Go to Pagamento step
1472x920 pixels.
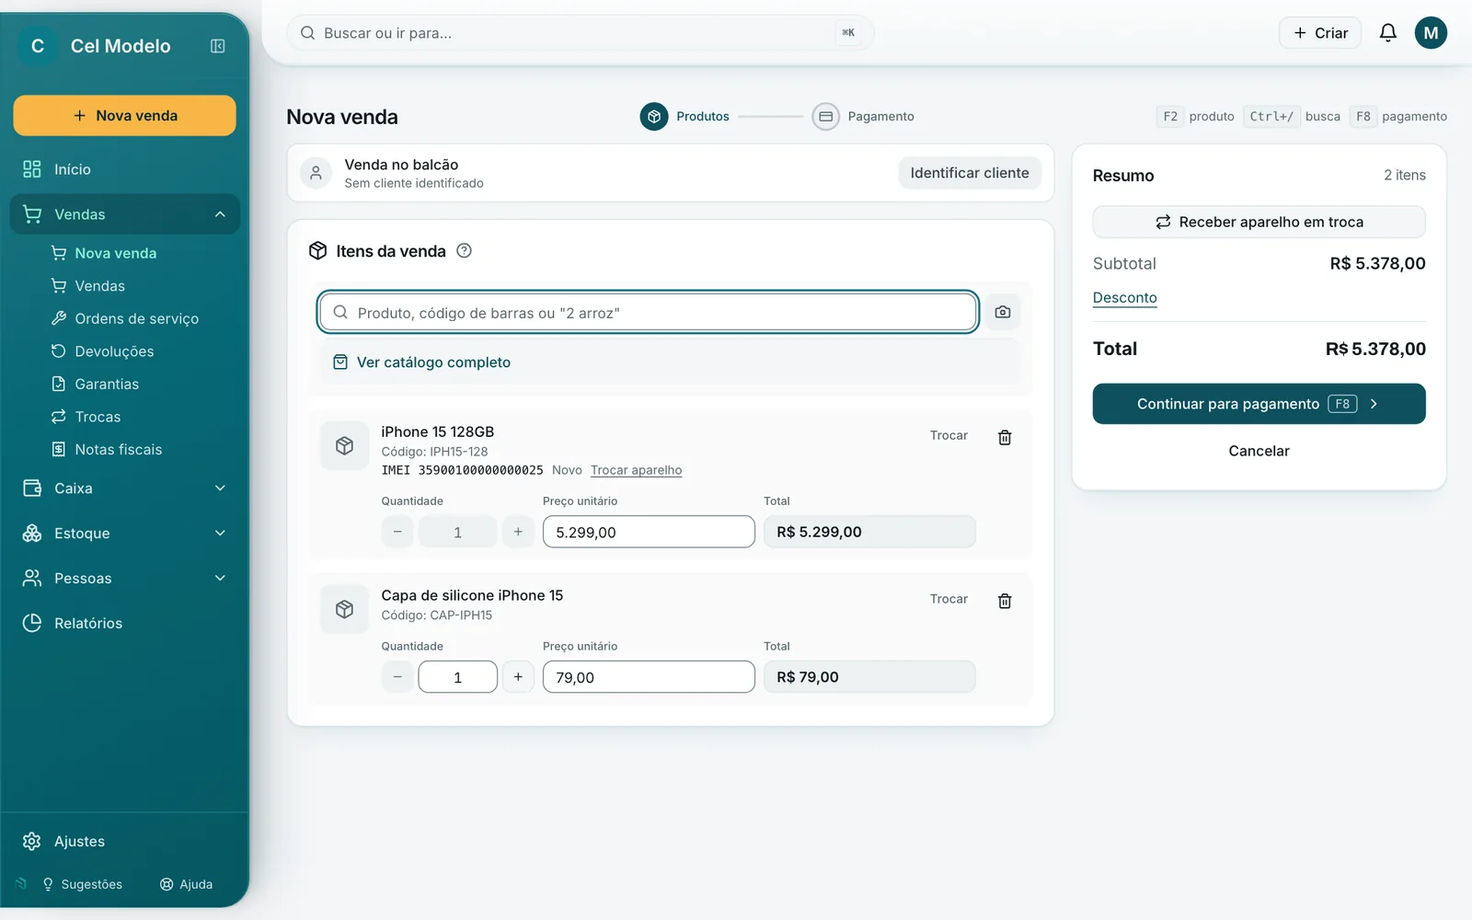pyautogui.click(x=863, y=117)
